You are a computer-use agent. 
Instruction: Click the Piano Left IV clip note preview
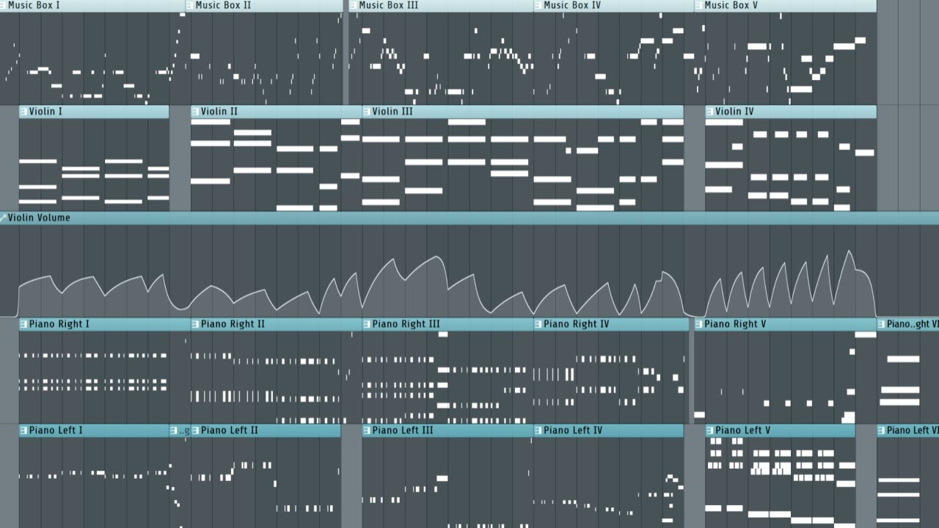(x=608, y=483)
